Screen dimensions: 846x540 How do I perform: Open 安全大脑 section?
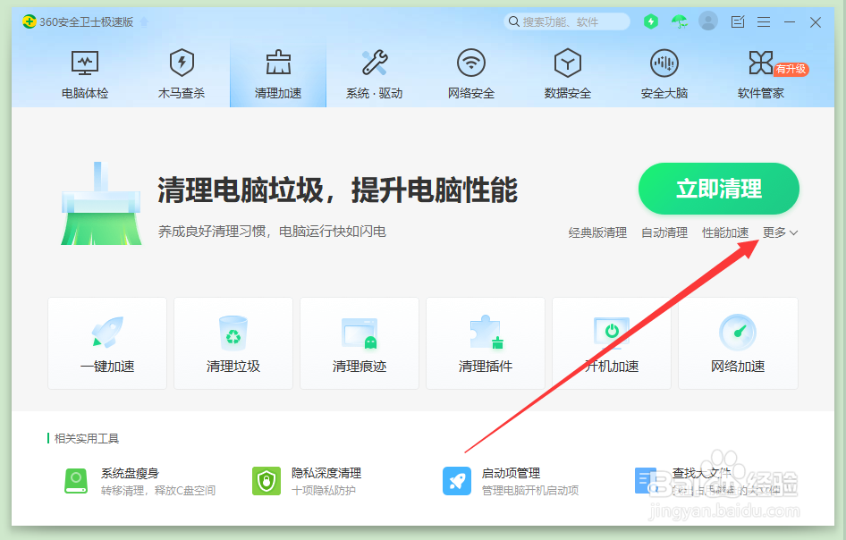[x=664, y=75]
